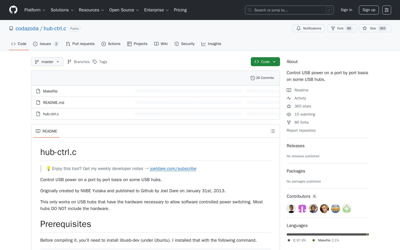
Task: Click the C 97.9% language link
Action: [297, 240]
